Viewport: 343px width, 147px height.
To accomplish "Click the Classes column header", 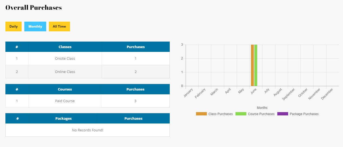I will point(65,47).
